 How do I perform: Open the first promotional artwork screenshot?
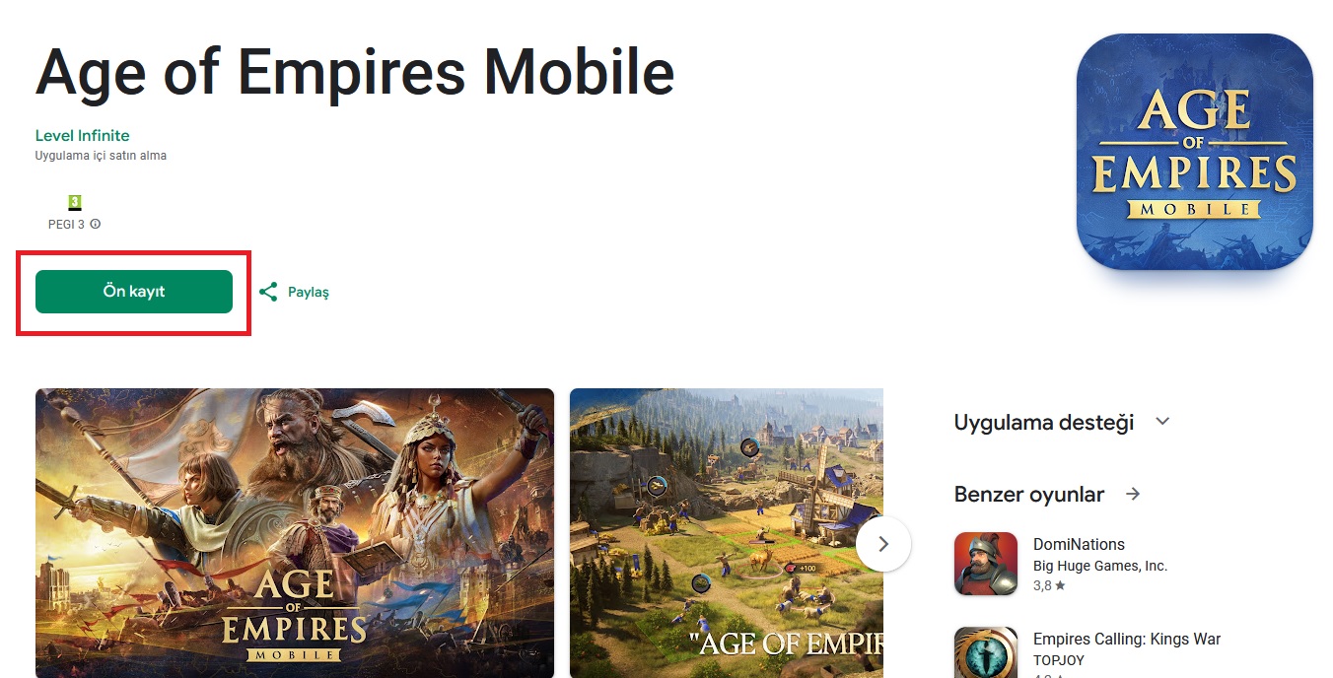(x=295, y=533)
